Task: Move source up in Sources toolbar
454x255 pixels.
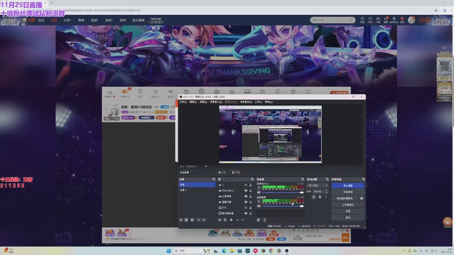Action: click(237, 220)
